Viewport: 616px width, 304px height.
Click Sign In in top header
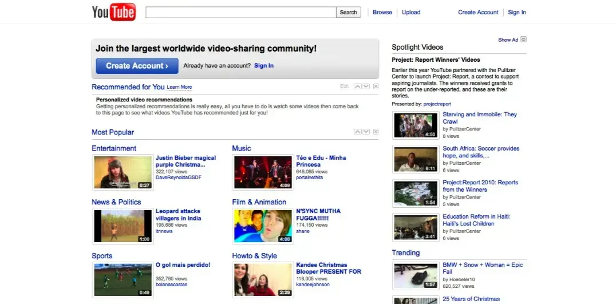tap(517, 12)
